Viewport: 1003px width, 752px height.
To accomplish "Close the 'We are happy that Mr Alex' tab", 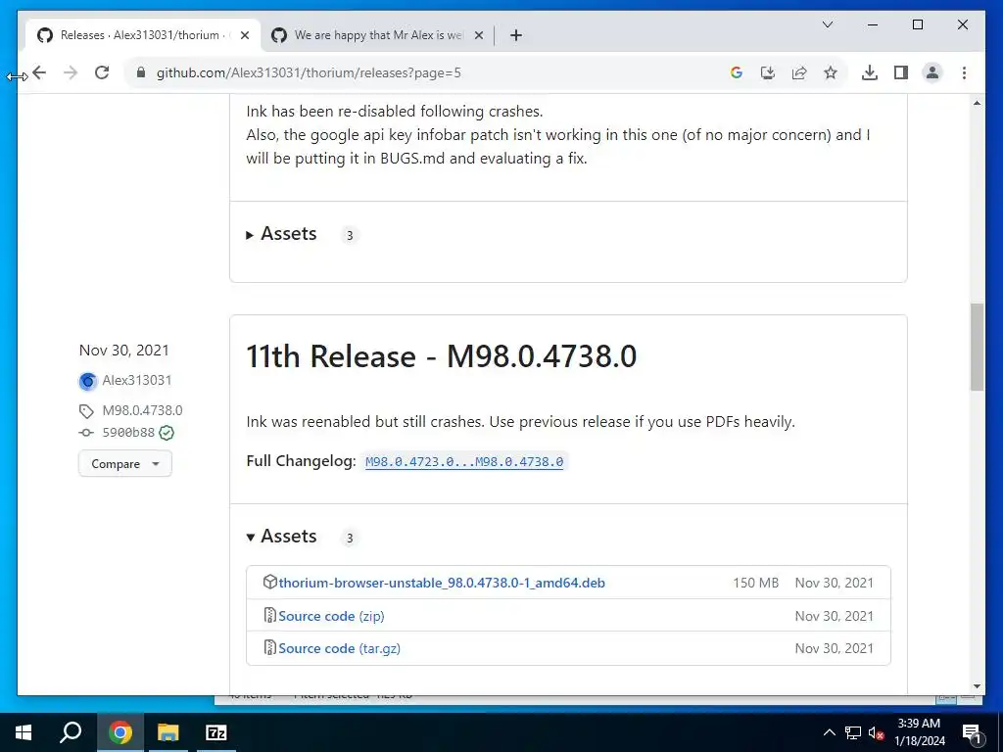I will pos(478,35).
